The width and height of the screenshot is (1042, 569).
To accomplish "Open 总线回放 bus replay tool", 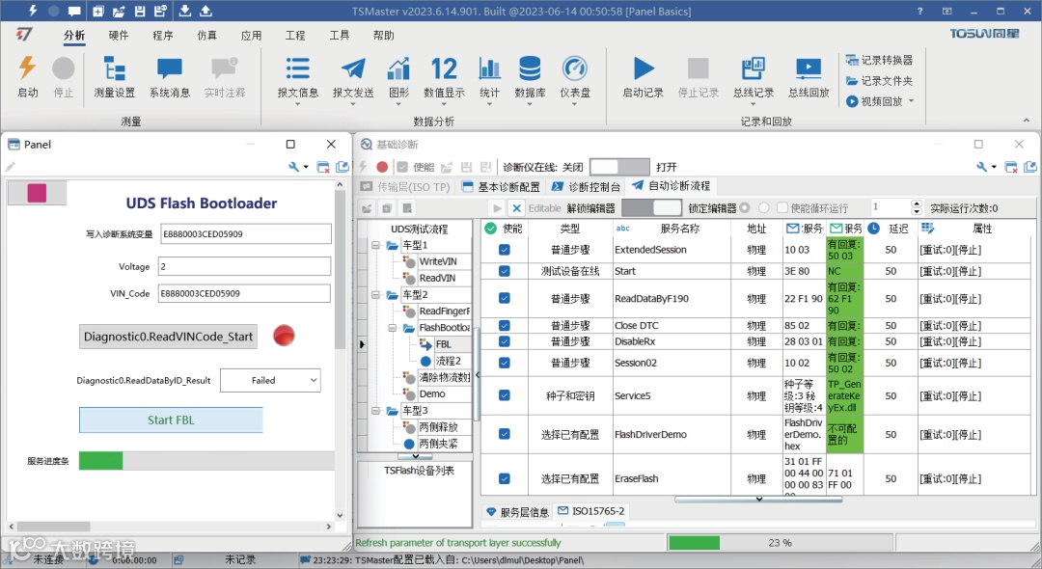I will pyautogui.click(x=809, y=76).
